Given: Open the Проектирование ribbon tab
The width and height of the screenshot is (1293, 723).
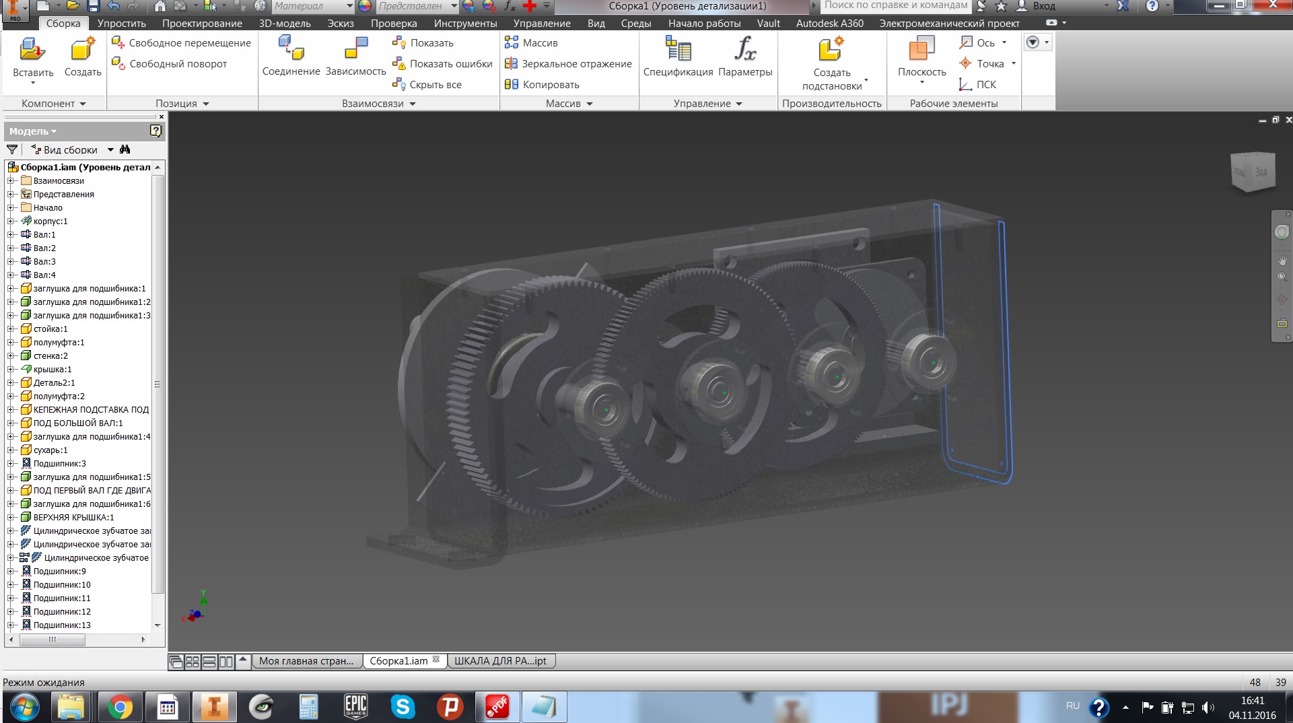Looking at the screenshot, I should coord(202,24).
